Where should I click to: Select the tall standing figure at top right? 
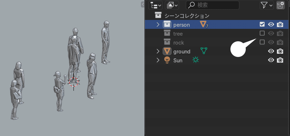(106, 42)
